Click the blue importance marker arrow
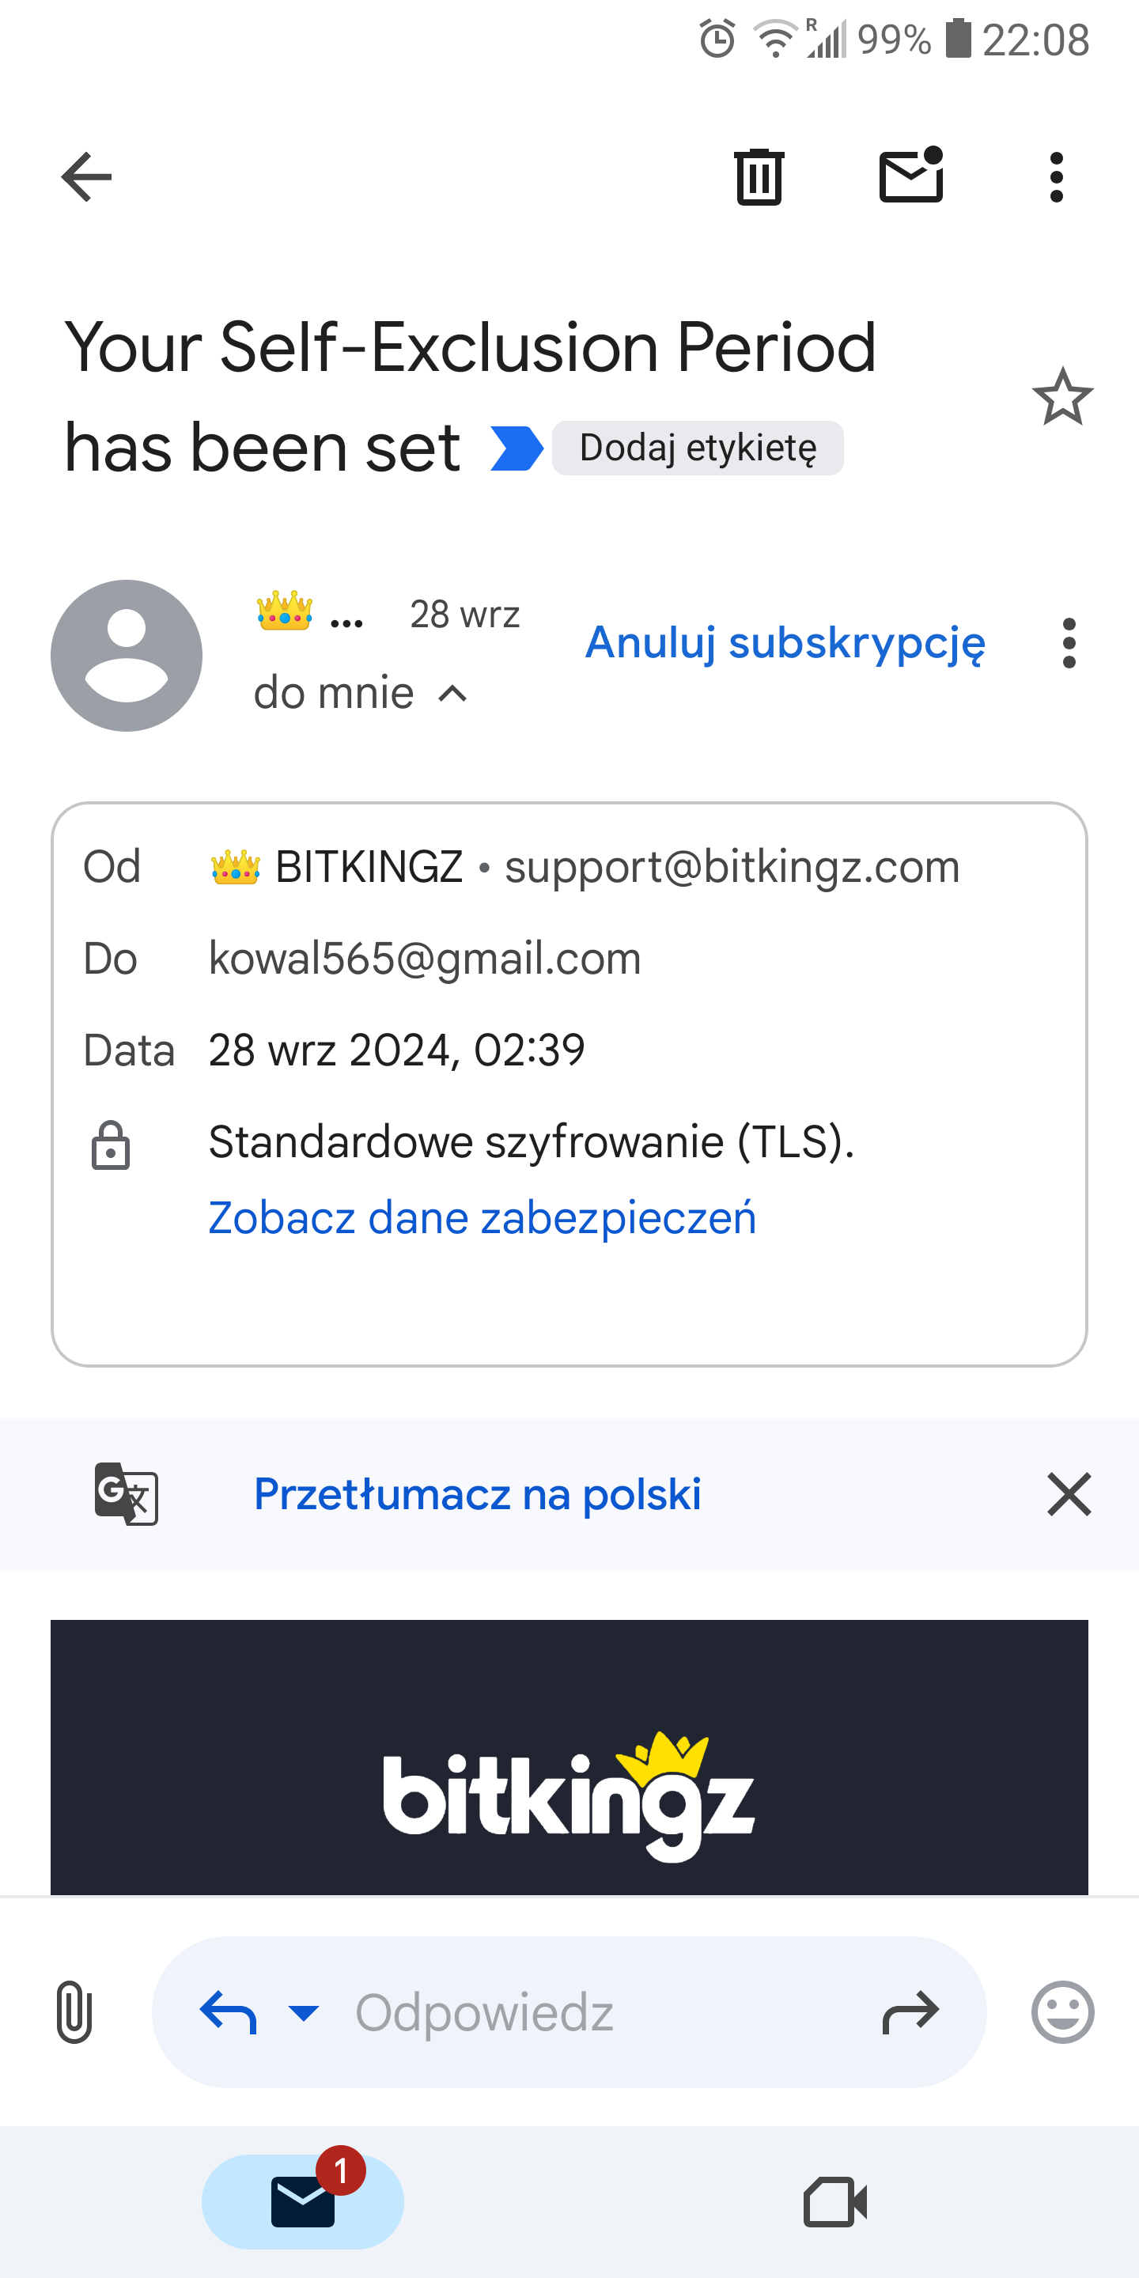This screenshot has height=2278, width=1139. point(517,448)
